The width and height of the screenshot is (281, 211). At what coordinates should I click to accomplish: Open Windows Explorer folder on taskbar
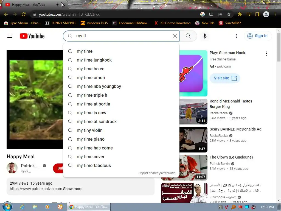coord(35,207)
